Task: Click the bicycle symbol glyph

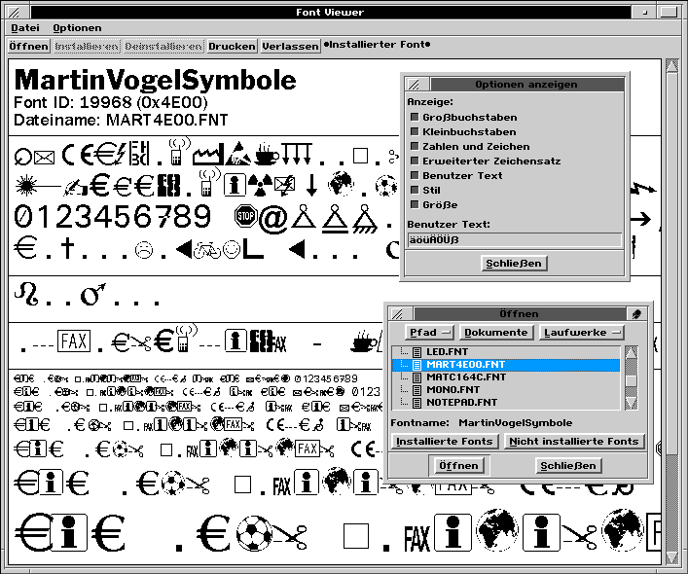Action: tap(206, 249)
